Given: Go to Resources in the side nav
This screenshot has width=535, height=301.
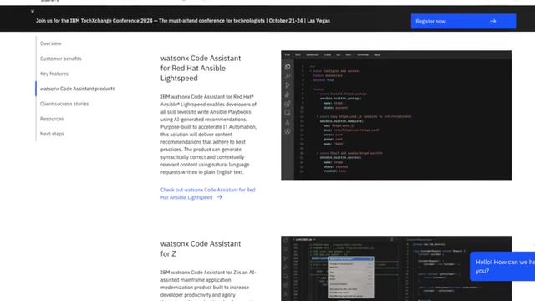Looking at the screenshot, I should pyautogui.click(x=52, y=119).
